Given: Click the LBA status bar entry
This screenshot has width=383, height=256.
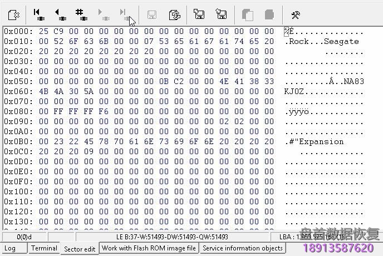Looking at the screenshot, I should pyautogui.click(x=311, y=237).
